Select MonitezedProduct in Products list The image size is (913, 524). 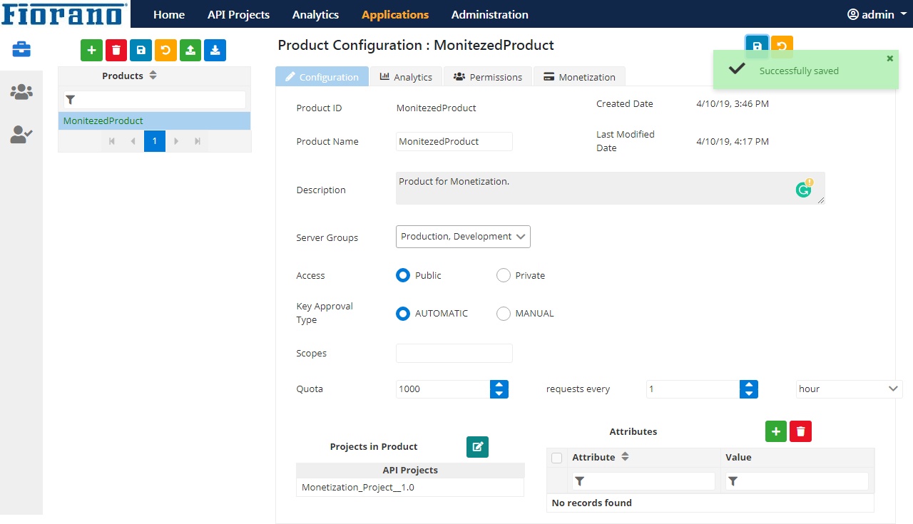pyautogui.click(x=154, y=120)
